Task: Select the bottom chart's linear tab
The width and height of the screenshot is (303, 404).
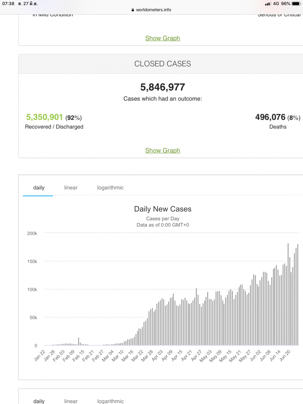Action: click(x=71, y=401)
